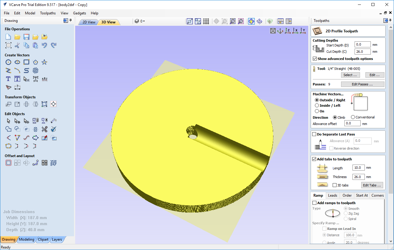This screenshot has width=394, height=250.
Task: Choose Climb cut direction
Action: pyautogui.click(x=335, y=118)
